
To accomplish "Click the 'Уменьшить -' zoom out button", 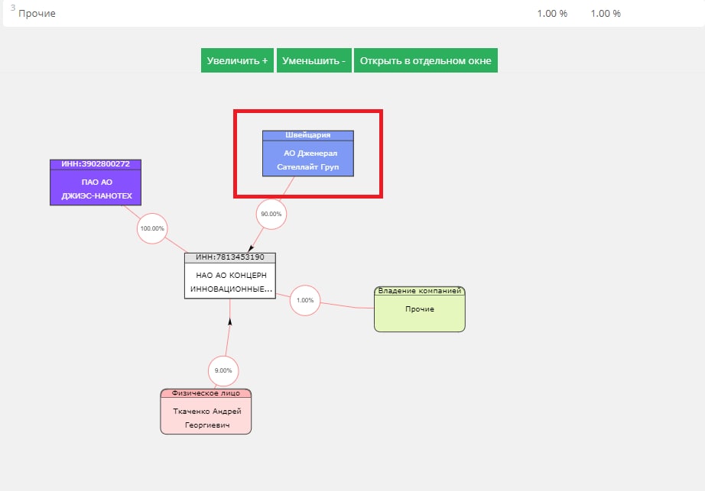I will pyautogui.click(x=314, y=60).
